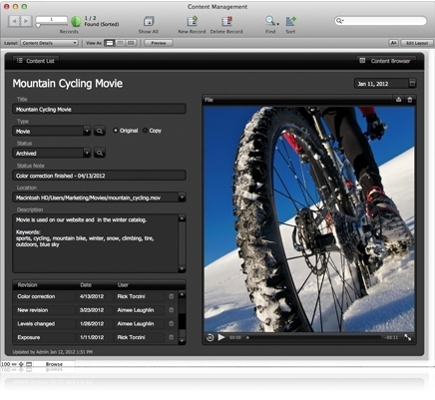Select the Original radio button
The width and height of the screenshot is (435, 400).
[116, 131]
